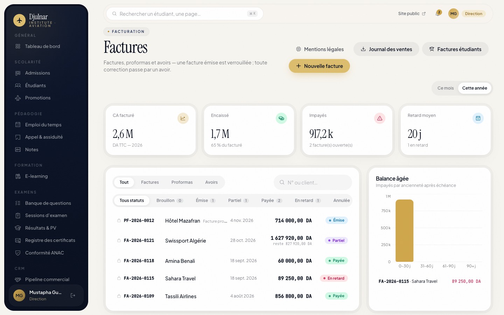Image resolution: width=504 pixels, height=315 pixels.
Task: Click the CA facturé chart icon
Action: coord(183,118)
